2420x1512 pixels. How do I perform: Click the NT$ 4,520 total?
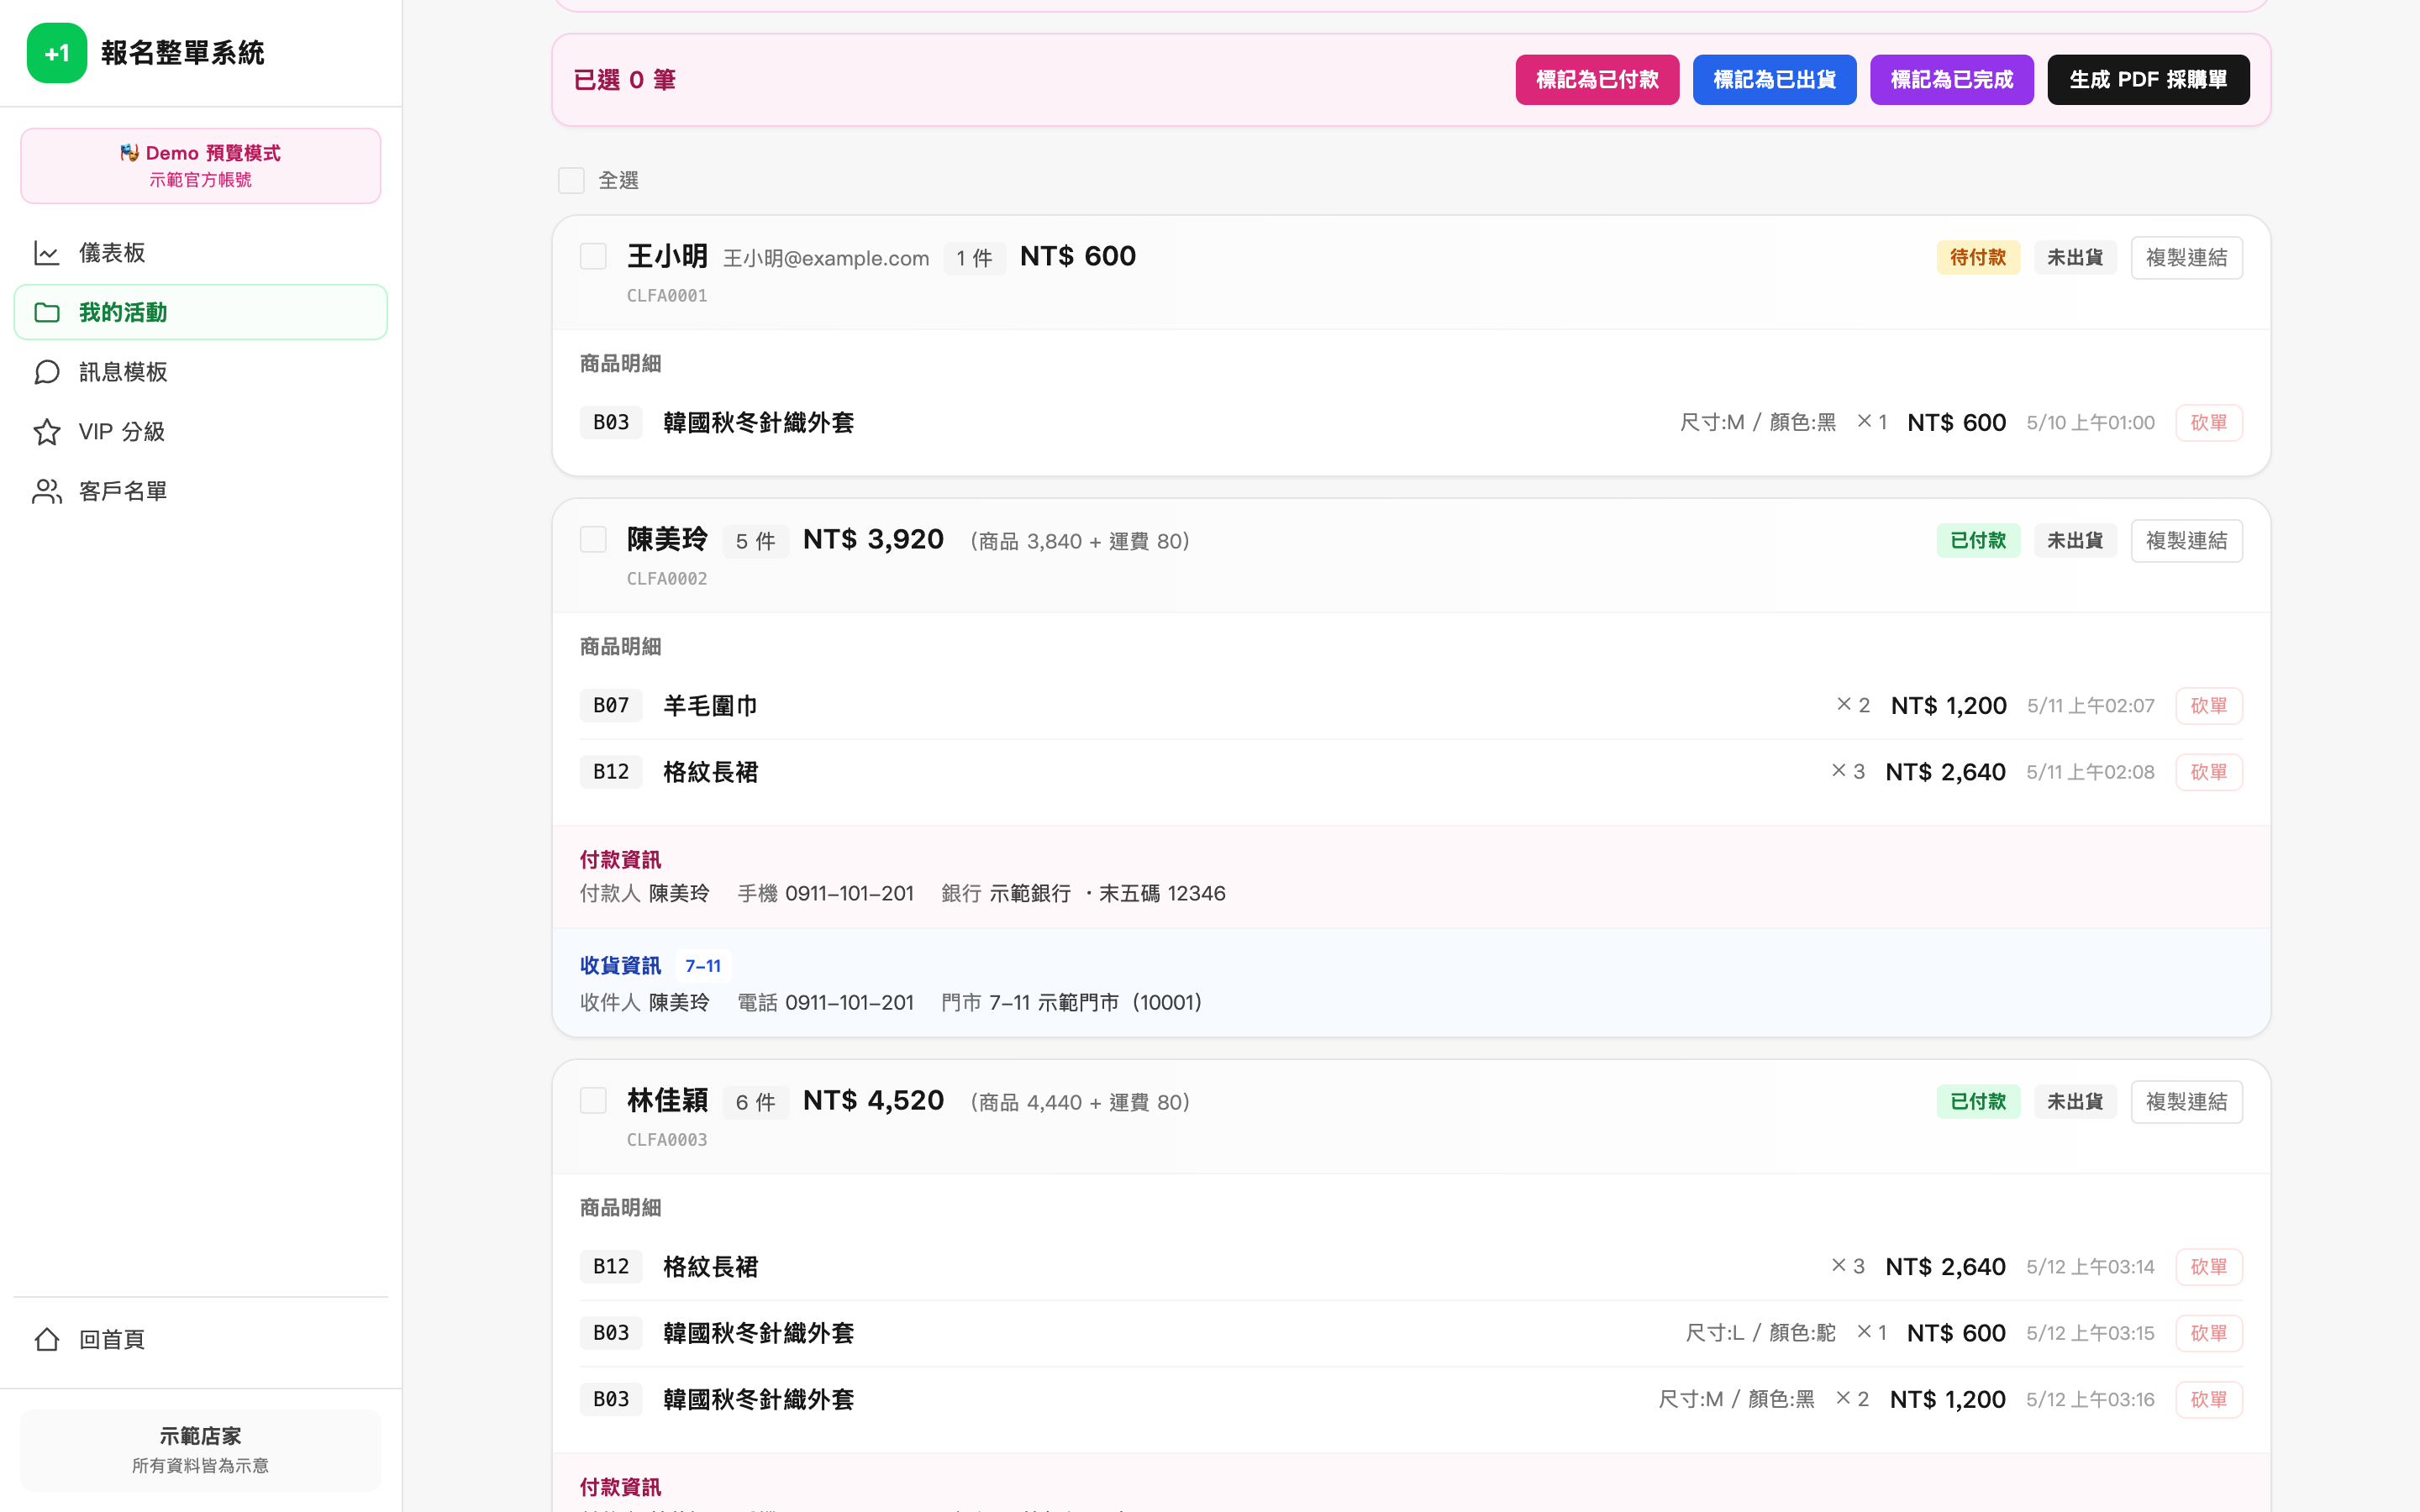point(873,1101)
